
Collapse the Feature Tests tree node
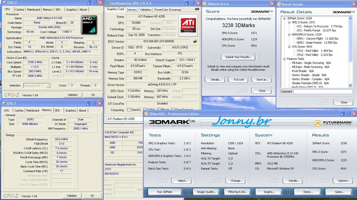(285, 59)
